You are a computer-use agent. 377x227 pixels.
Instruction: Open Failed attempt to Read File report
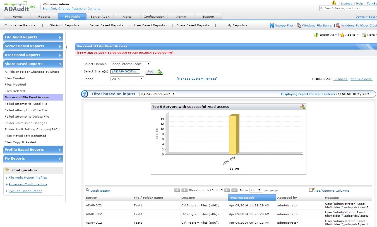coord(26,104)
